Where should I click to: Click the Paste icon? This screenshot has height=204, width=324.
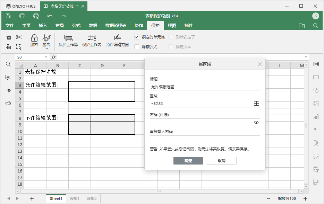[8, 47]
